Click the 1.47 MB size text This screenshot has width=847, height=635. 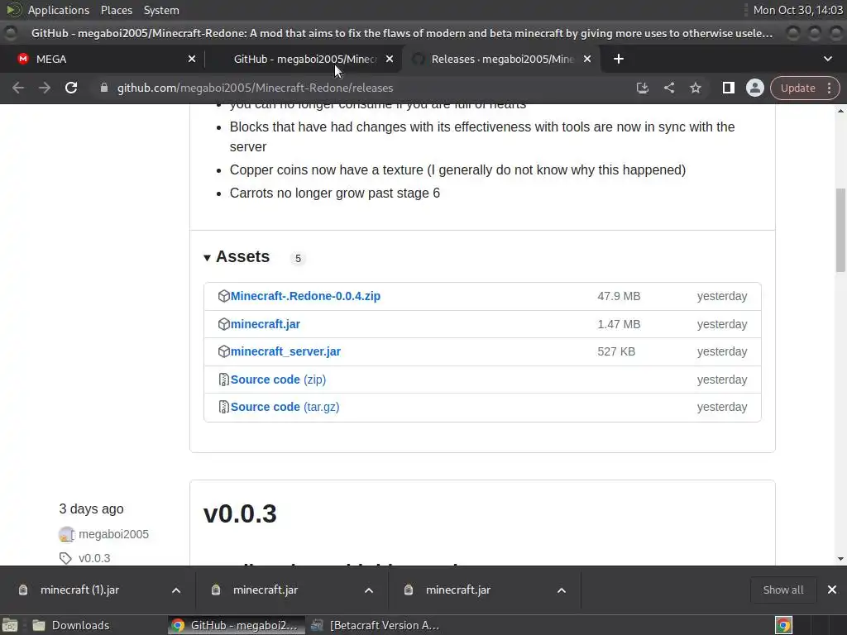pos(619,324)
